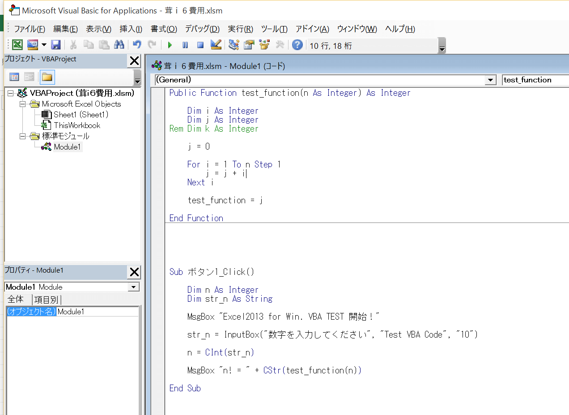Image resolution: width=569 pixels, height=415 pixels.
Task: Close the プロパティ - Module1 panel
Action: 134,272
